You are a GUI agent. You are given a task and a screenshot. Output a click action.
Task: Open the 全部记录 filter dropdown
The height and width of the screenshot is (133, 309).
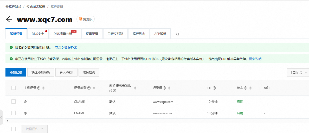point(298,73)
